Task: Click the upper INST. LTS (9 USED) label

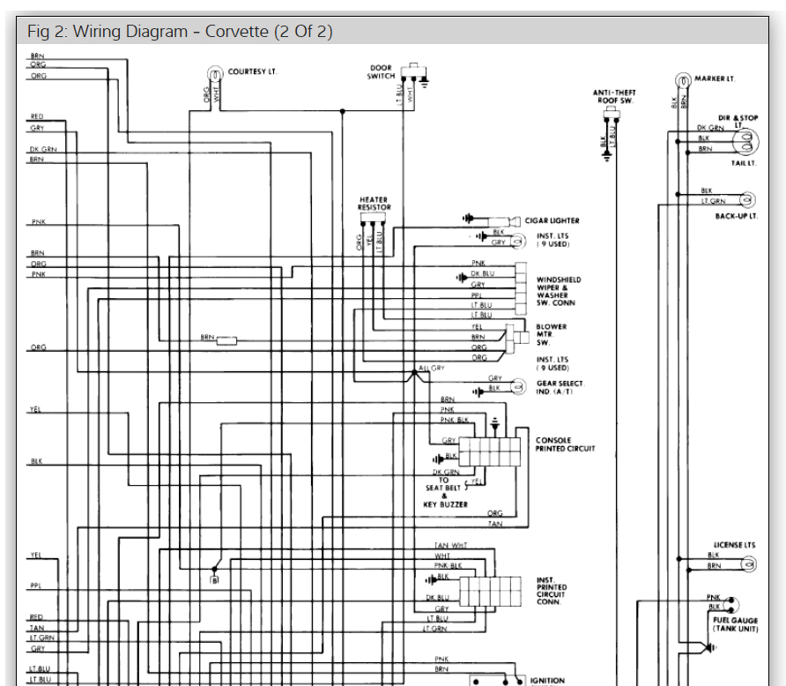Action: pyautogui.click(x=552, y=240)
